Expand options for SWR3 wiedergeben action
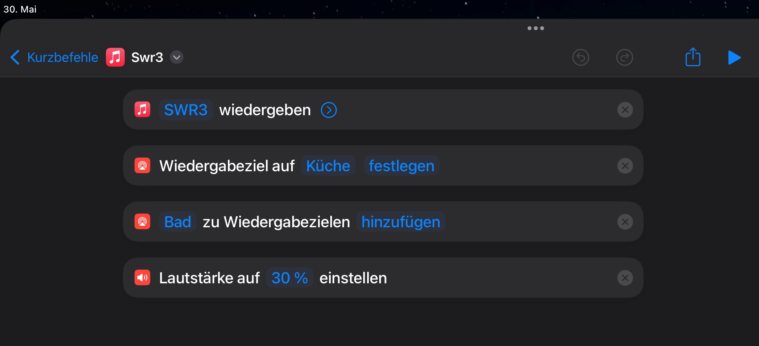 [x=329, y=110]
